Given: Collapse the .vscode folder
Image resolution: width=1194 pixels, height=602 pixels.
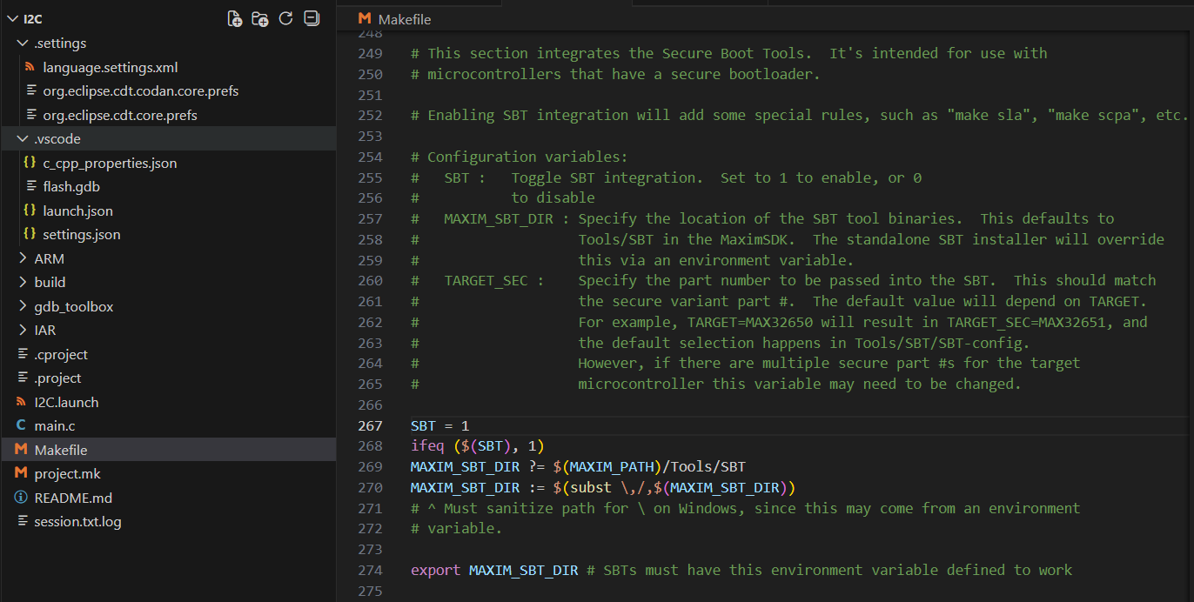Looking at the screenshot, I should 22,138.
